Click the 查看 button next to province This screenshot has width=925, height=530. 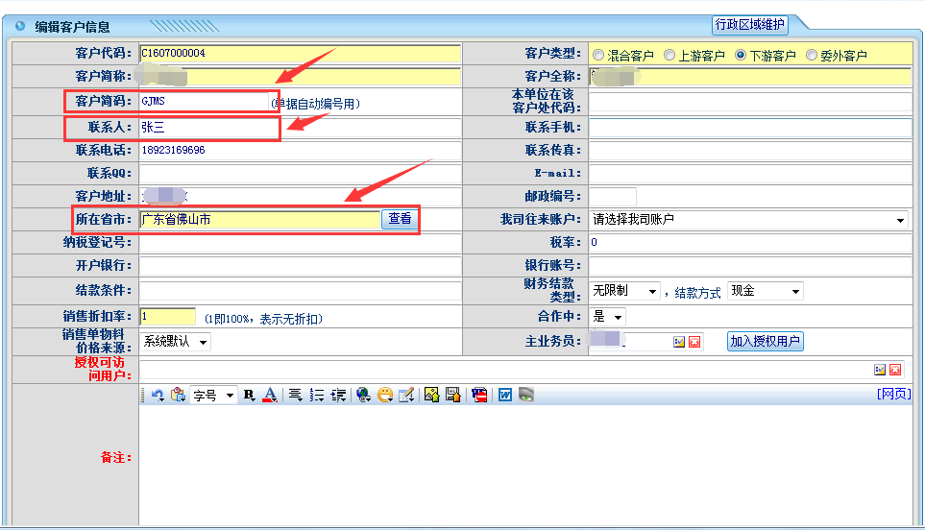tap(400, 219)
